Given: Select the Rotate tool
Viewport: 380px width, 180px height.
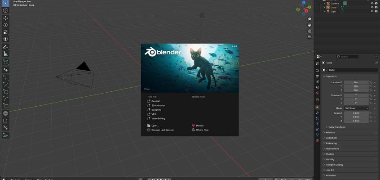Looking at the screenshot, I should point(5,25).
